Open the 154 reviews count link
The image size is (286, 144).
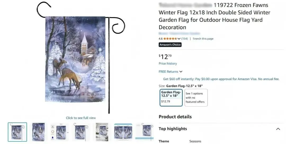(x=184, y=39)
